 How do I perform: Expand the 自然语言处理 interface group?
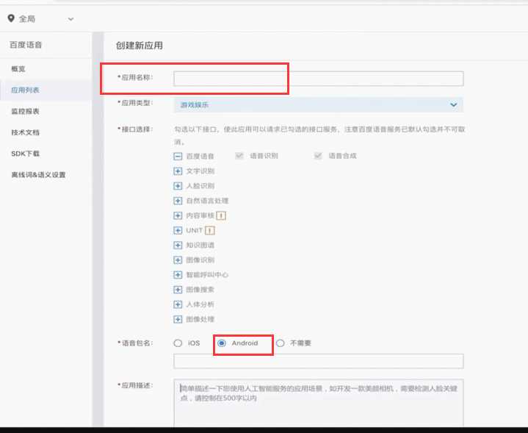(178, 201)
